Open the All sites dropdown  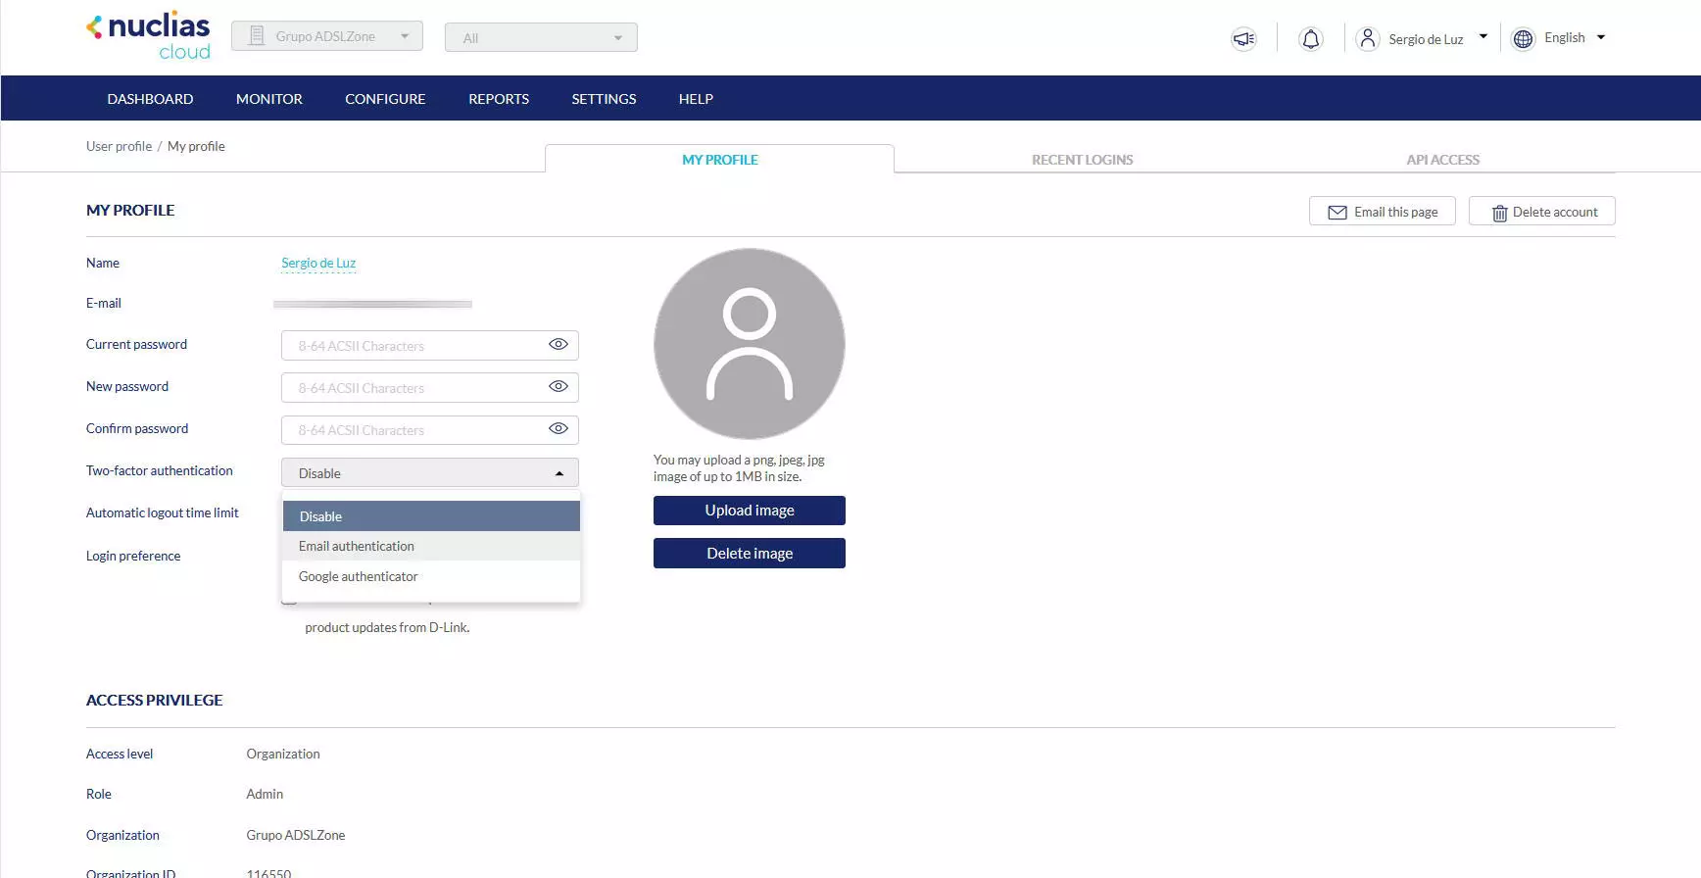[541, 38]
